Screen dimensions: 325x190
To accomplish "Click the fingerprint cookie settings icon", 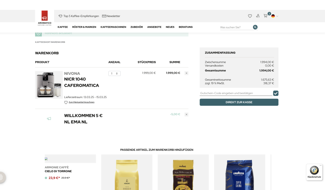I will pyautogui.click(x=2, y=177).
